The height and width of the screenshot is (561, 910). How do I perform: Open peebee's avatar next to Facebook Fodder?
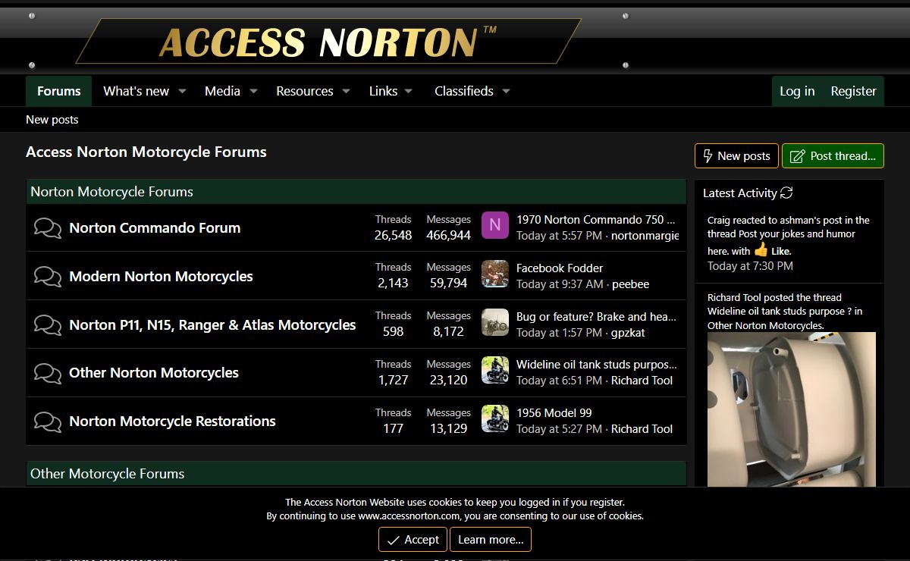pos(495,274)
